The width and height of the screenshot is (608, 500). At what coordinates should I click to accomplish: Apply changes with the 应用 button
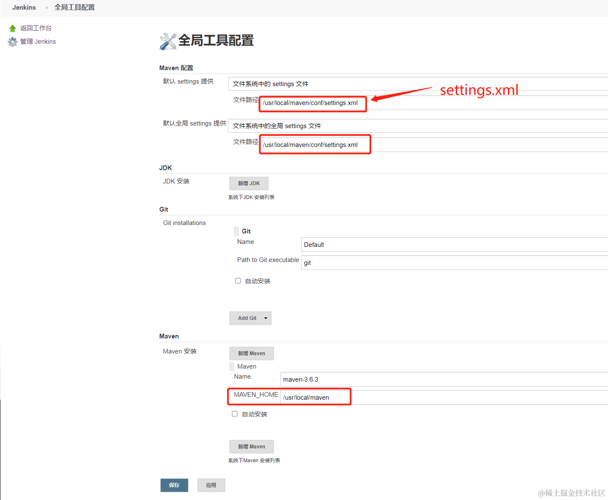pos(211,485)
